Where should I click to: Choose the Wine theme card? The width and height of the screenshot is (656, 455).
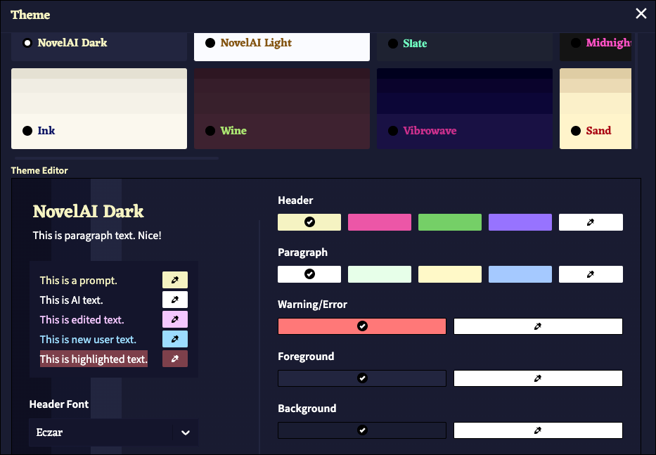click(282, 109)
